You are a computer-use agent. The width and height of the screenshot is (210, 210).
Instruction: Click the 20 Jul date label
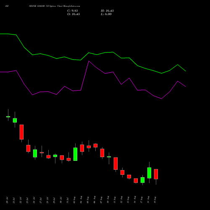[7, 200]
